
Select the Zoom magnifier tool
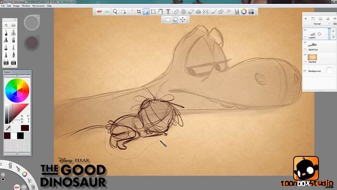(x=115, y=12)
